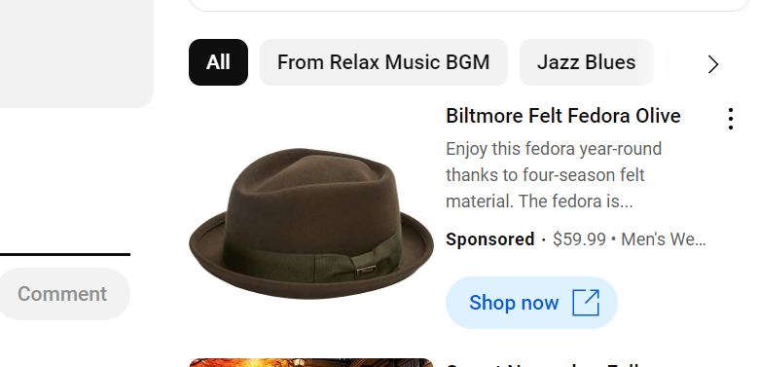Click the gray rounded box at upper left
The image size is (759, 367).
click(77, 54)
